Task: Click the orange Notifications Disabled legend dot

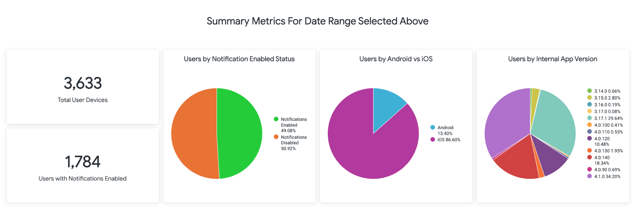Action: click(x=276, y=137)
